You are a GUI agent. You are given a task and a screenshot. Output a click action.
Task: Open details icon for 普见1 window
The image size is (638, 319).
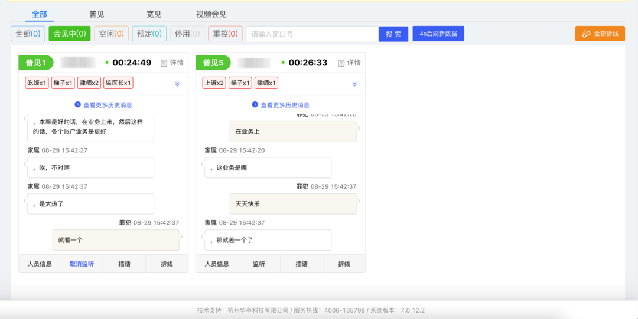[164, 63]
